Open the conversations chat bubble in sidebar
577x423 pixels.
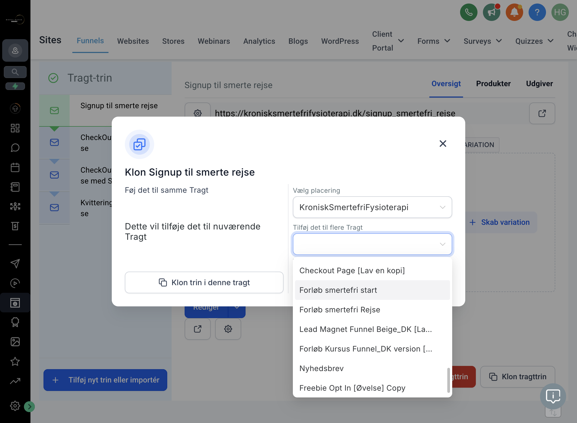[15, 148]
